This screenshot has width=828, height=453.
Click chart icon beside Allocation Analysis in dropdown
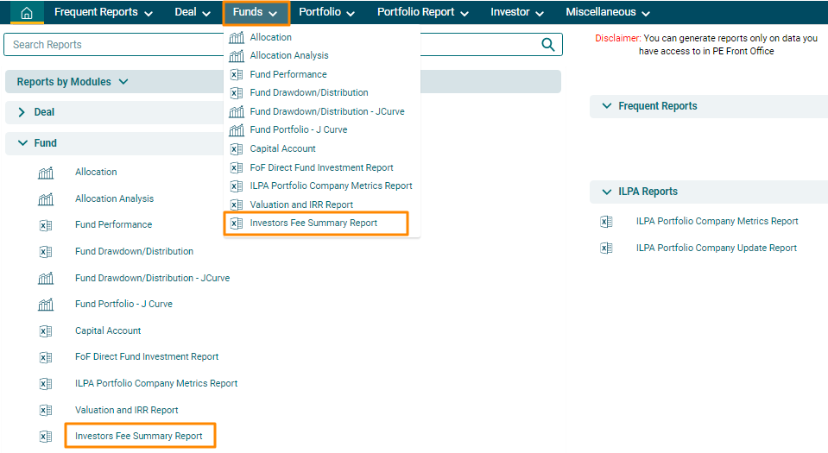tap(236, 56)
